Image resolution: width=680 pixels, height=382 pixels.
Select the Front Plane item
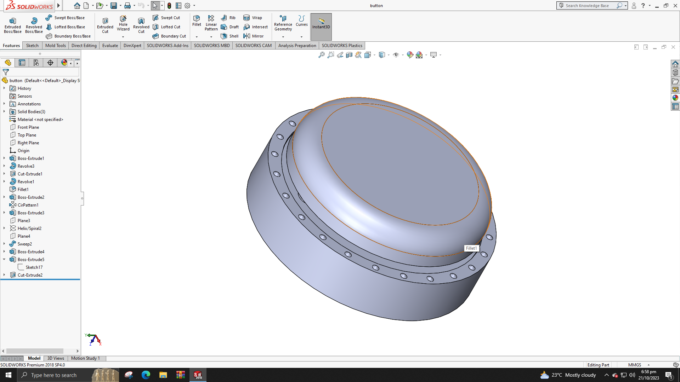pos(28,127)
